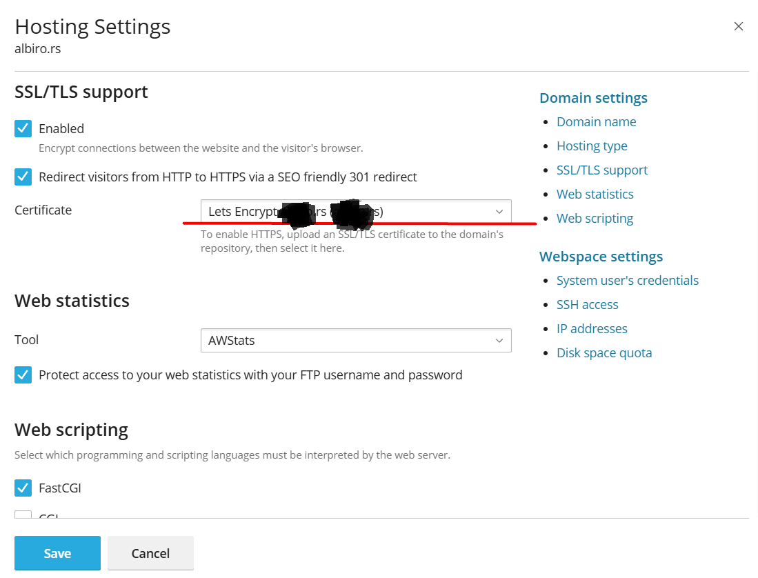
Task: Open the Certificate dropdown
Action: tap(356, 211)
